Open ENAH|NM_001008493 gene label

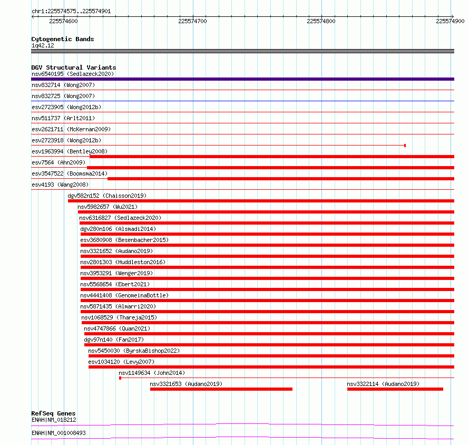(58, 433)
